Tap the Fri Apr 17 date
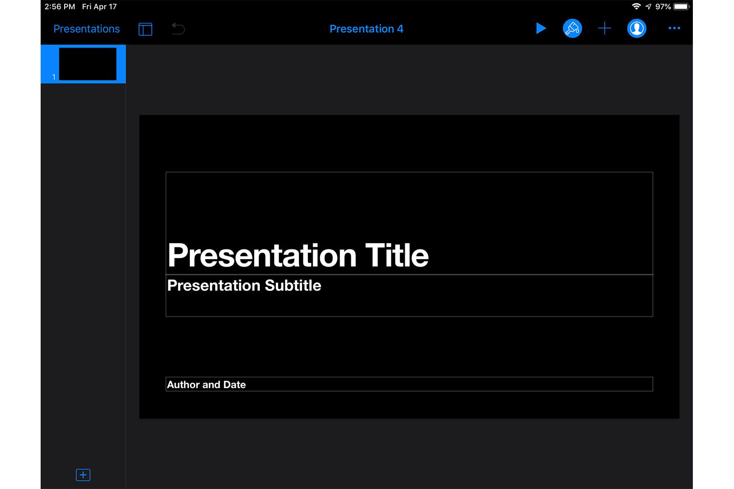This screenshot has height=489, width=734. (x=99, y=7)
